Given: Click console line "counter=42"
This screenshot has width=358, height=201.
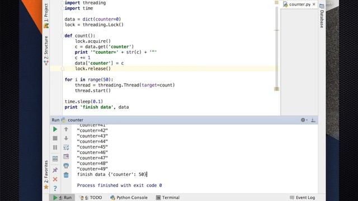Looking at the screenshot, I should coord(92,131).
